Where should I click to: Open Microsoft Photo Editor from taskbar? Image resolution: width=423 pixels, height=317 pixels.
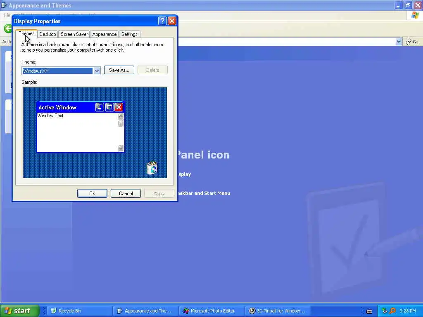212,311
